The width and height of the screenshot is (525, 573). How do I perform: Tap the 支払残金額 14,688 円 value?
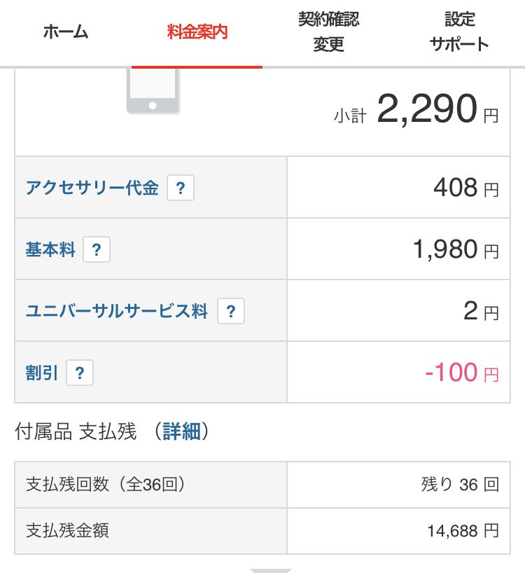coord(463,530)
